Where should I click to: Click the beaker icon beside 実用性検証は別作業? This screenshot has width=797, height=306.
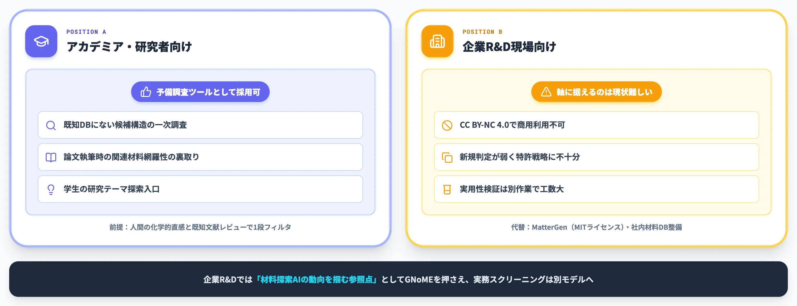tap(447, 189)
